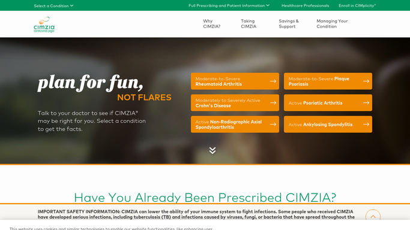Click the arrow on Rheumatoid Arthritis button

pyautogui.click(x=273, y=81)
